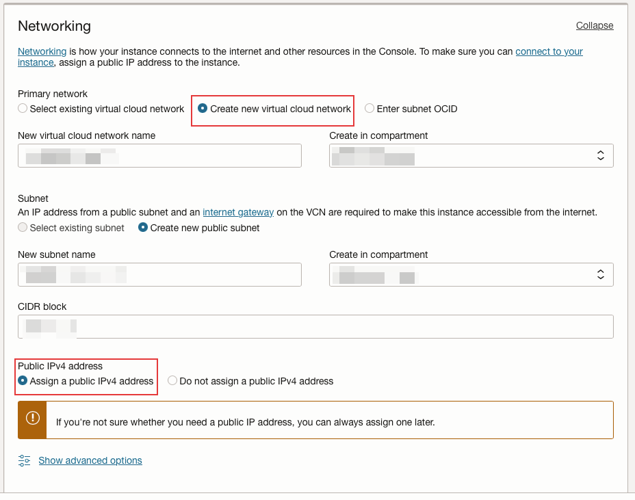Show advanced options link
This screenshot has width=635, height=500.
pos(90,460)
